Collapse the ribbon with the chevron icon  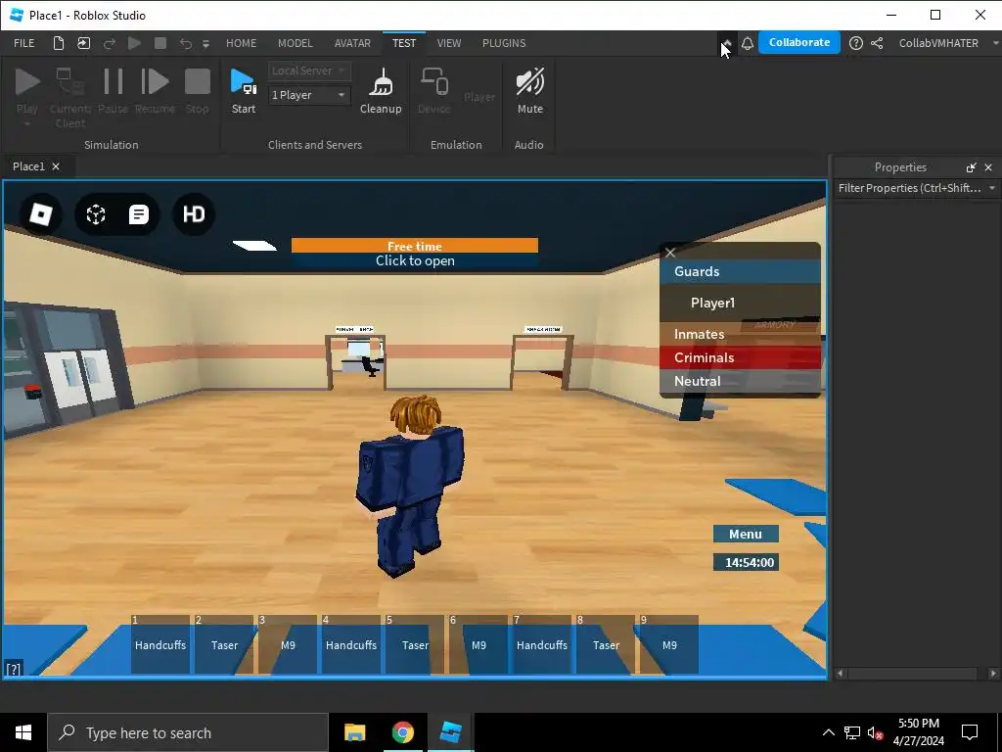[727, 43]
